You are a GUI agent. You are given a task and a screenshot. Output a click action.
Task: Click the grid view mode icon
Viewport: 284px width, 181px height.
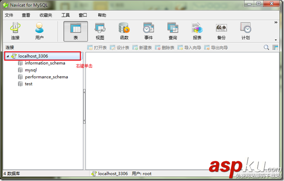click(275, 48)
